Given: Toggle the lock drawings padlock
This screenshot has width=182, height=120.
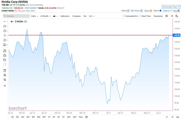Looking at the screenshot, I should (x=5, y=55).
